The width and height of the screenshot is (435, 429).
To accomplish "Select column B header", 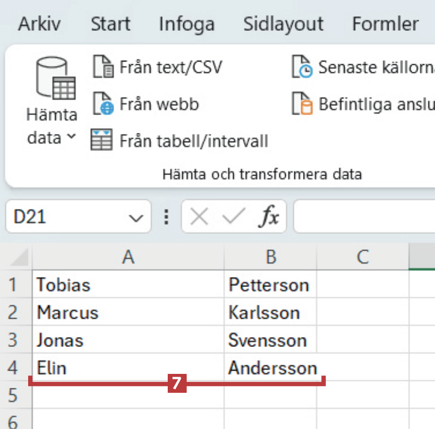I will click(271, 257).
